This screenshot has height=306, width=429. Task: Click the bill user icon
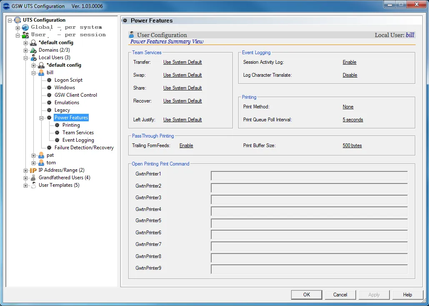pyautogui.click(x=41, y=73)
